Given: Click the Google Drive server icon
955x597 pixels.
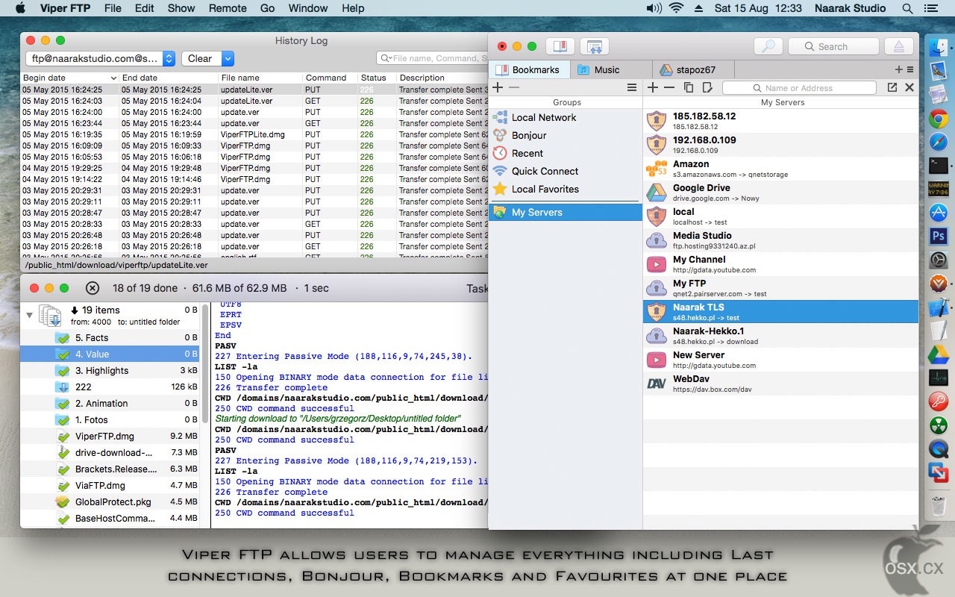Looking at the screenshot, I should [656, 193].
